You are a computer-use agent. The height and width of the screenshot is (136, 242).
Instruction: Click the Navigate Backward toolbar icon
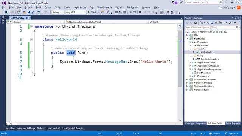[6, 12]
